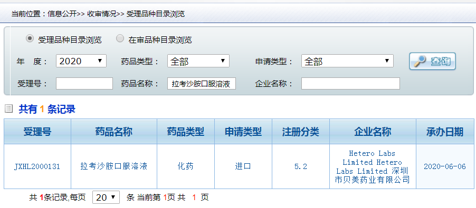Viewport: 476px width, 208px height.
Task: Click the 进口 application type cell
Action: (x=243, y=166)
